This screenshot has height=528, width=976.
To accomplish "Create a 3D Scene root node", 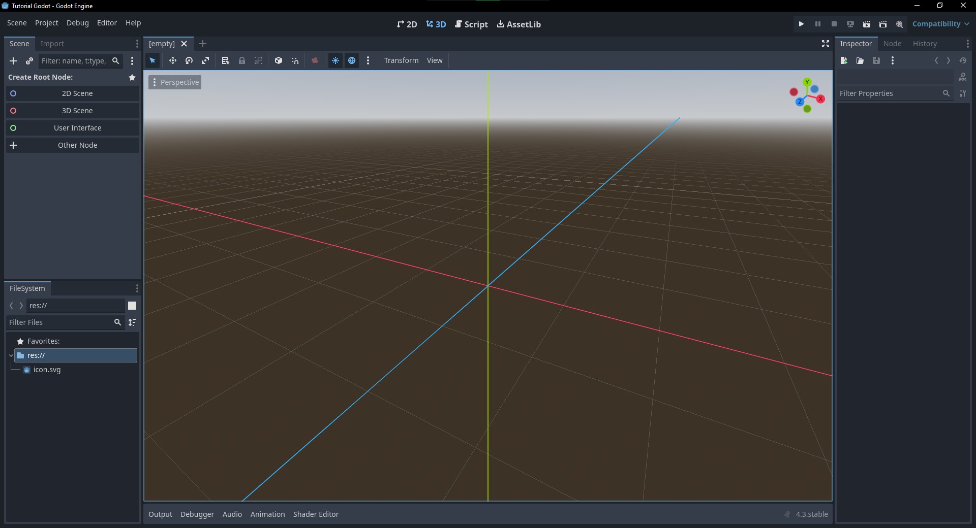I will tap(73, 110).
